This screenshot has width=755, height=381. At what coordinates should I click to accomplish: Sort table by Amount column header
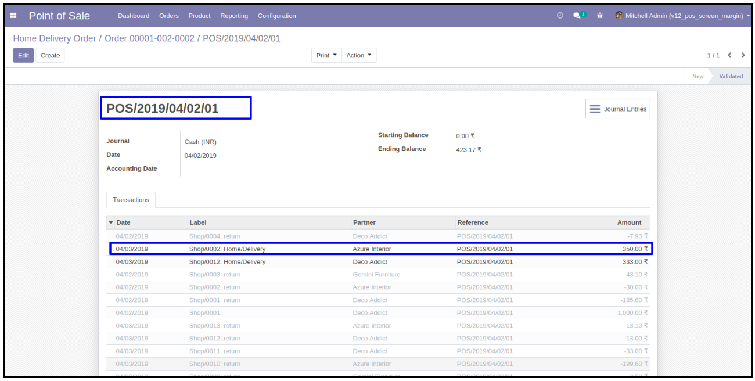tap(629, 222)
